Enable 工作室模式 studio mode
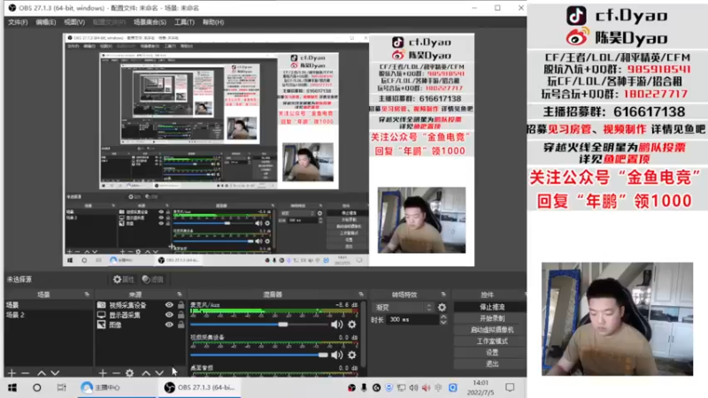The image size is (708, 398). [491, 341]
